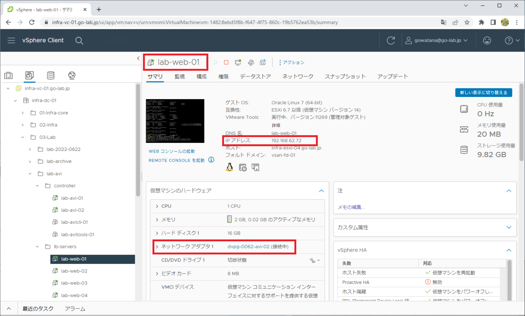
Task: Open the vSphere Client hamburger menu
Action: [x=11, y=40]
